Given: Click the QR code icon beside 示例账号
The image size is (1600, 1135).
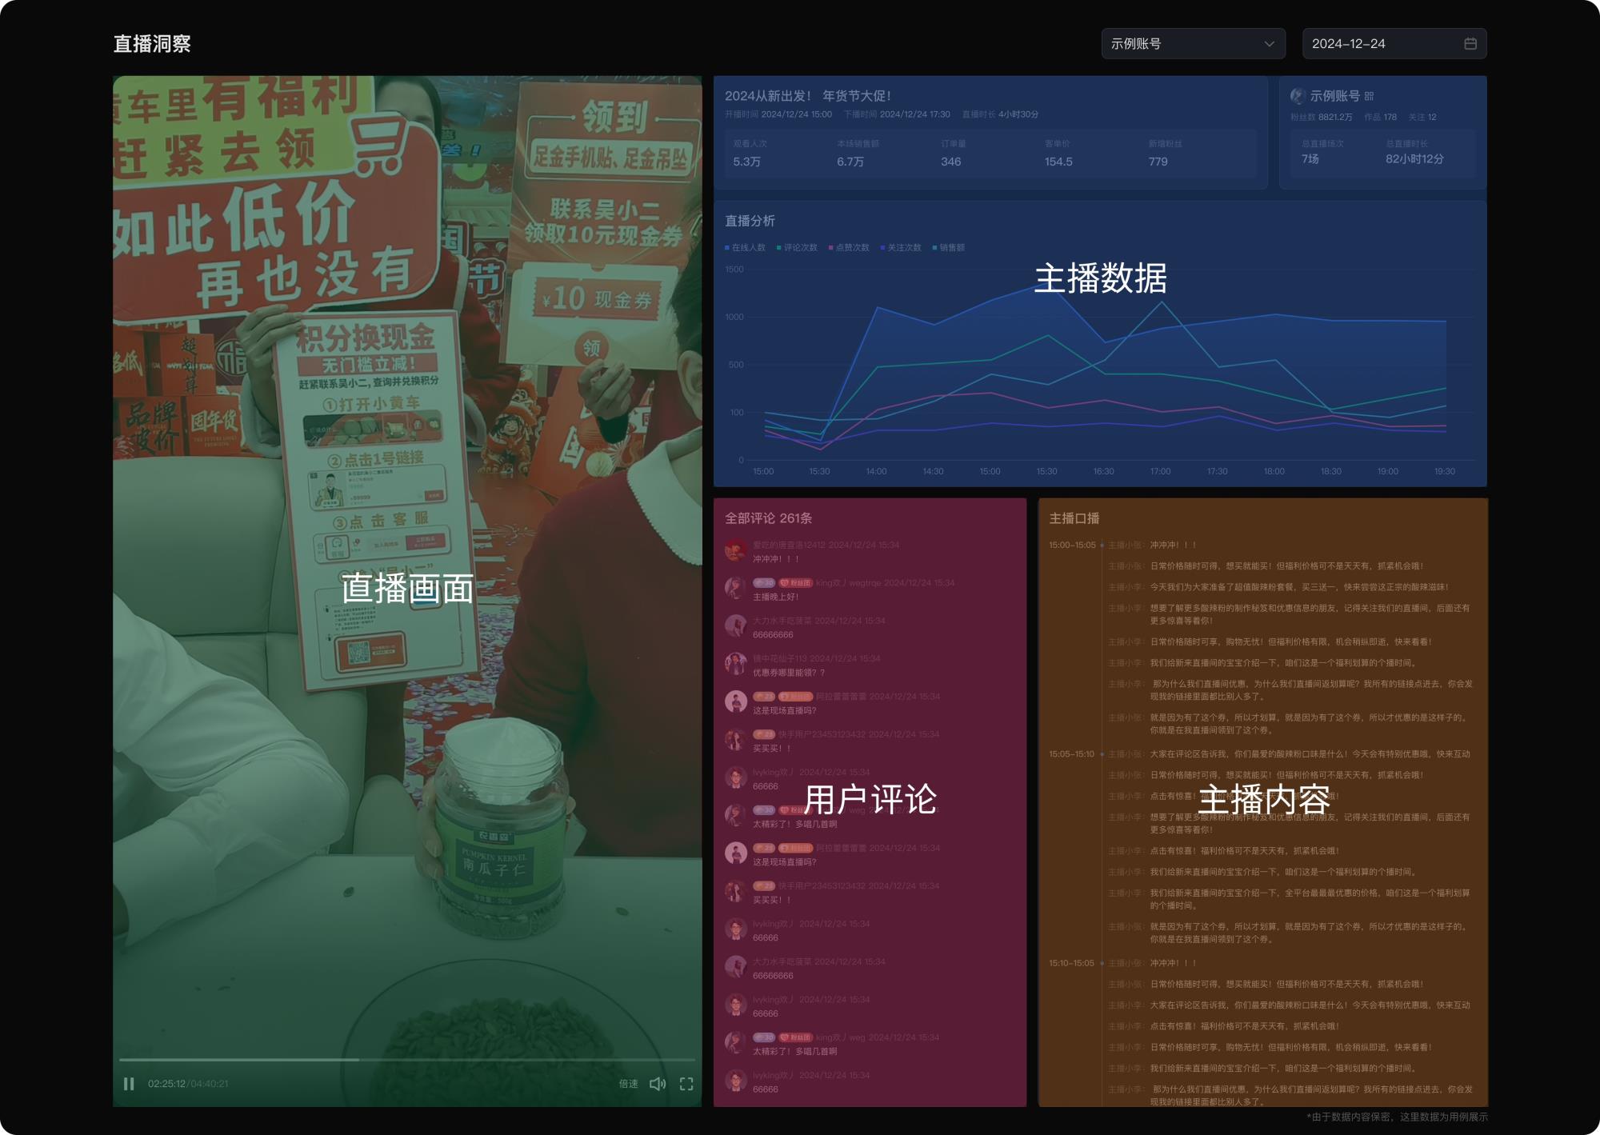Looking at the screenshot, I should coord(1369,96).
